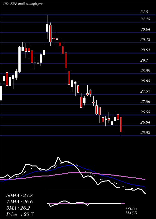Click the 29.1 price axis label
The image size is (156, 219).
[x=144, y=60]
